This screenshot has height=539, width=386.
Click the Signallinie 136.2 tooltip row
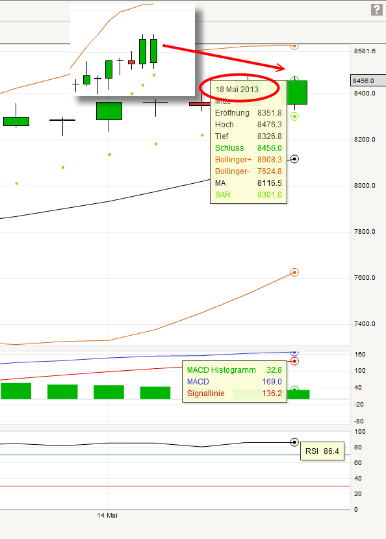[235, 394]
